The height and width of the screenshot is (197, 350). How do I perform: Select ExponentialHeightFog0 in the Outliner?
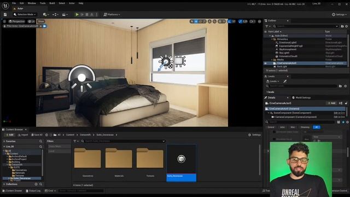(290, 46)
